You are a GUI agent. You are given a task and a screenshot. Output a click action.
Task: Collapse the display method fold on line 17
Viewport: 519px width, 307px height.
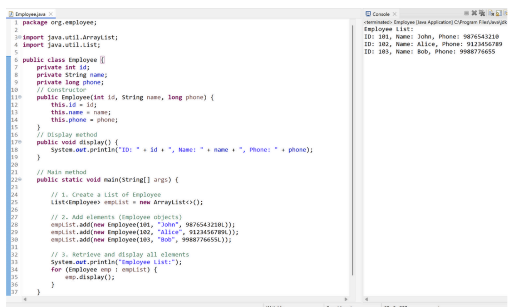tap(19, 142)
